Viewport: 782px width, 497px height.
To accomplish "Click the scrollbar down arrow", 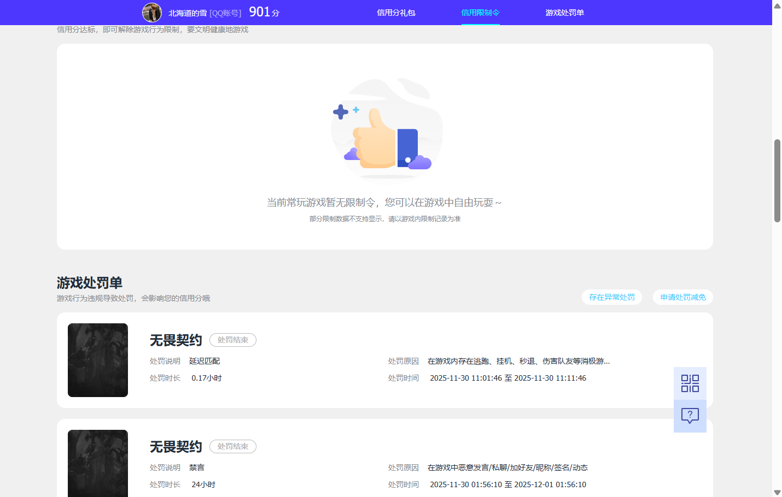I will click(777, 492).
